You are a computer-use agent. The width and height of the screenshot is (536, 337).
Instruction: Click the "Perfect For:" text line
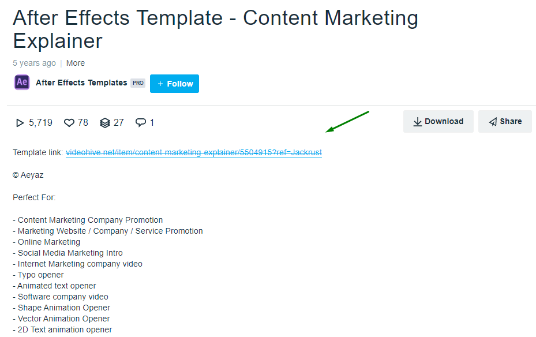tap(34, 198)
